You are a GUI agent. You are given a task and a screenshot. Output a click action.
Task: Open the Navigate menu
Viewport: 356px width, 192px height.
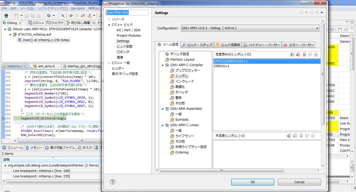coord(78,8)
